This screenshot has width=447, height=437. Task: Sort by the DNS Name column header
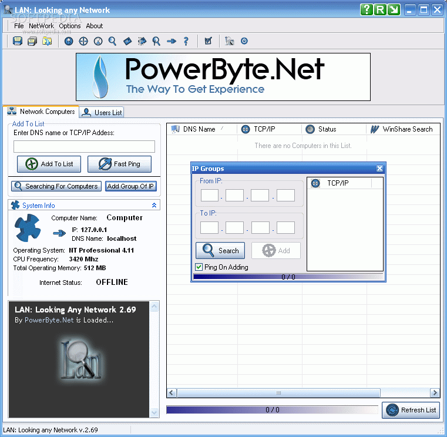point(202,129)
